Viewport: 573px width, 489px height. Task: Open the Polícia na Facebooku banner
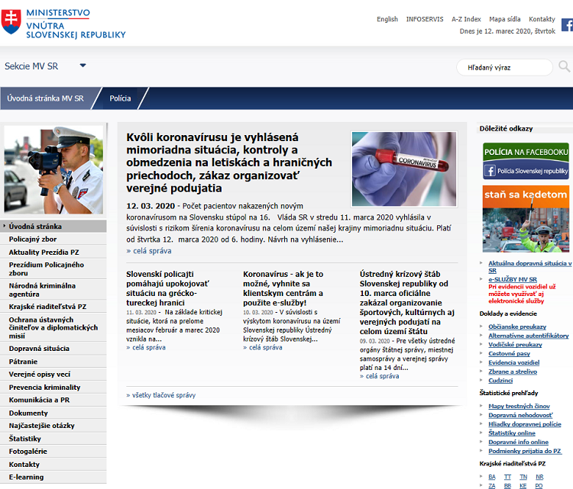[526, 162]
